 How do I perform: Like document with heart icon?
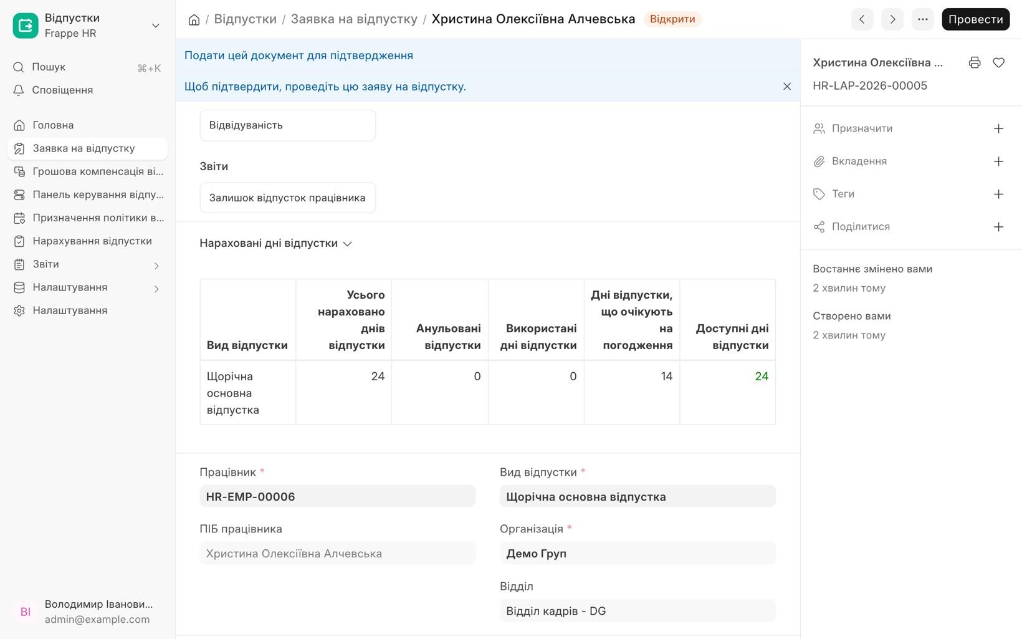(998, 62)
